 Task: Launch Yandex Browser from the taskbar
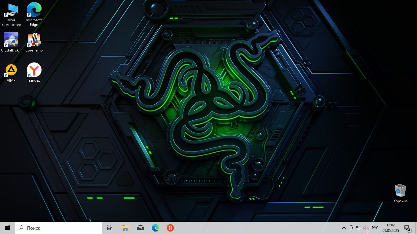(x=170, y=228)
